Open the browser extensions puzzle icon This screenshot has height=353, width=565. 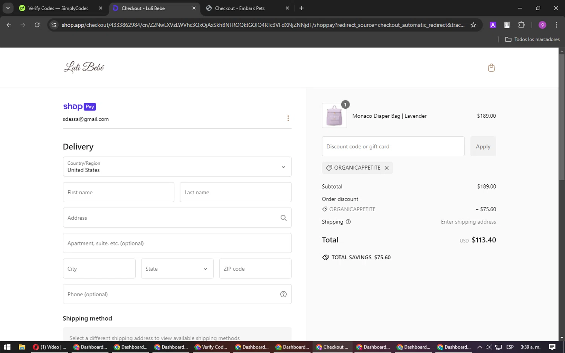pos(521,25)
